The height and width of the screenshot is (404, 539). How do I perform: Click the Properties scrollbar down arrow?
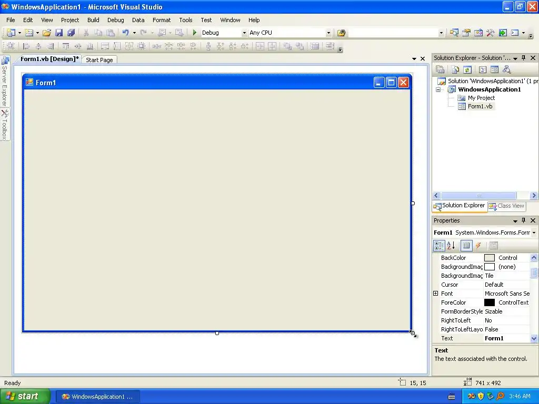tap(534, 338)
